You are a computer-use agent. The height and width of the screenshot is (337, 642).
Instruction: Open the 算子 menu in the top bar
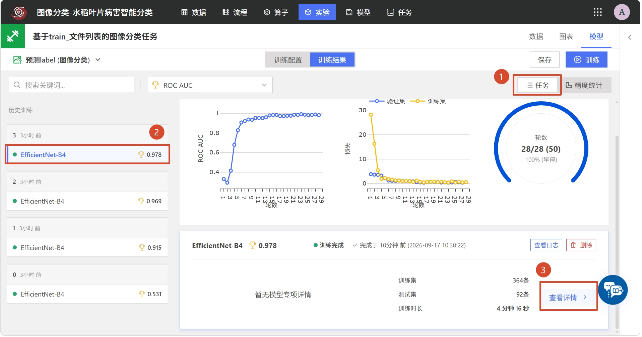tap(276, 12)
